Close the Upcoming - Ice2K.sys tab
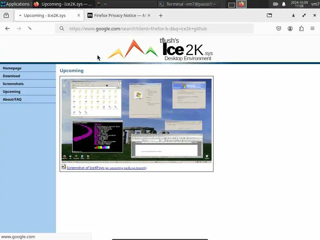Image resolution: width=320 pixels, height=240 pixels. pos(79,15)
